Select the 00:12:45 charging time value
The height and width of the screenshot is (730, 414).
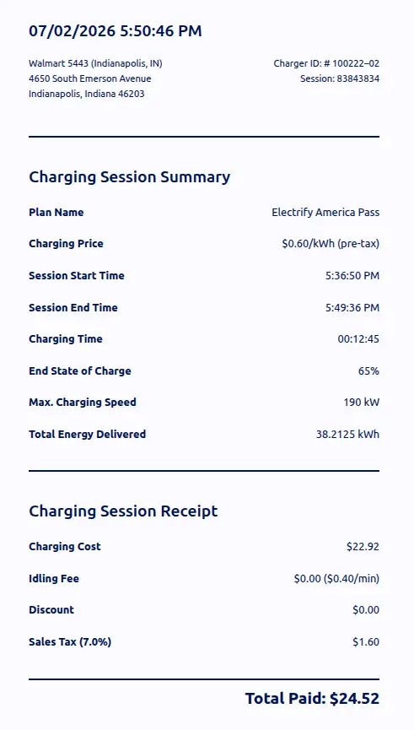(358, 339)
